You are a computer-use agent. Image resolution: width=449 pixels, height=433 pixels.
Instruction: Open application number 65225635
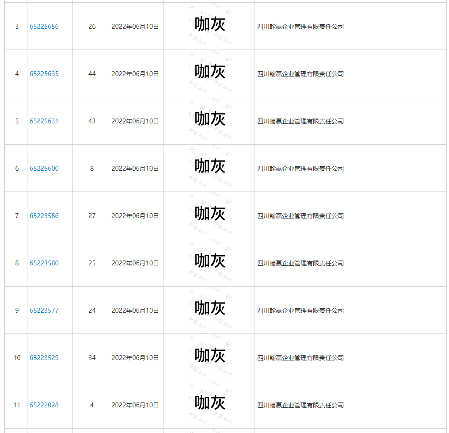coord(44,74)
